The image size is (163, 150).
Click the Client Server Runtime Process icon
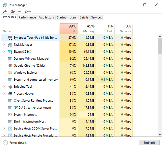point(10,101)
